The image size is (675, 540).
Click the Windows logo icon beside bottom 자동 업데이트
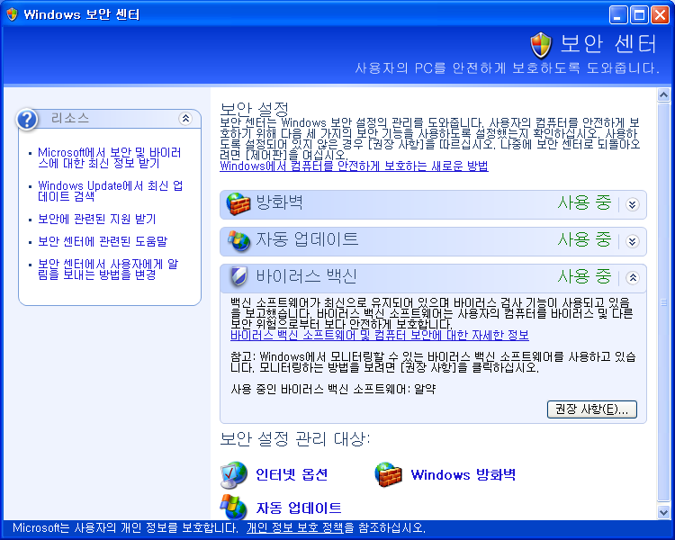[233, 507]
